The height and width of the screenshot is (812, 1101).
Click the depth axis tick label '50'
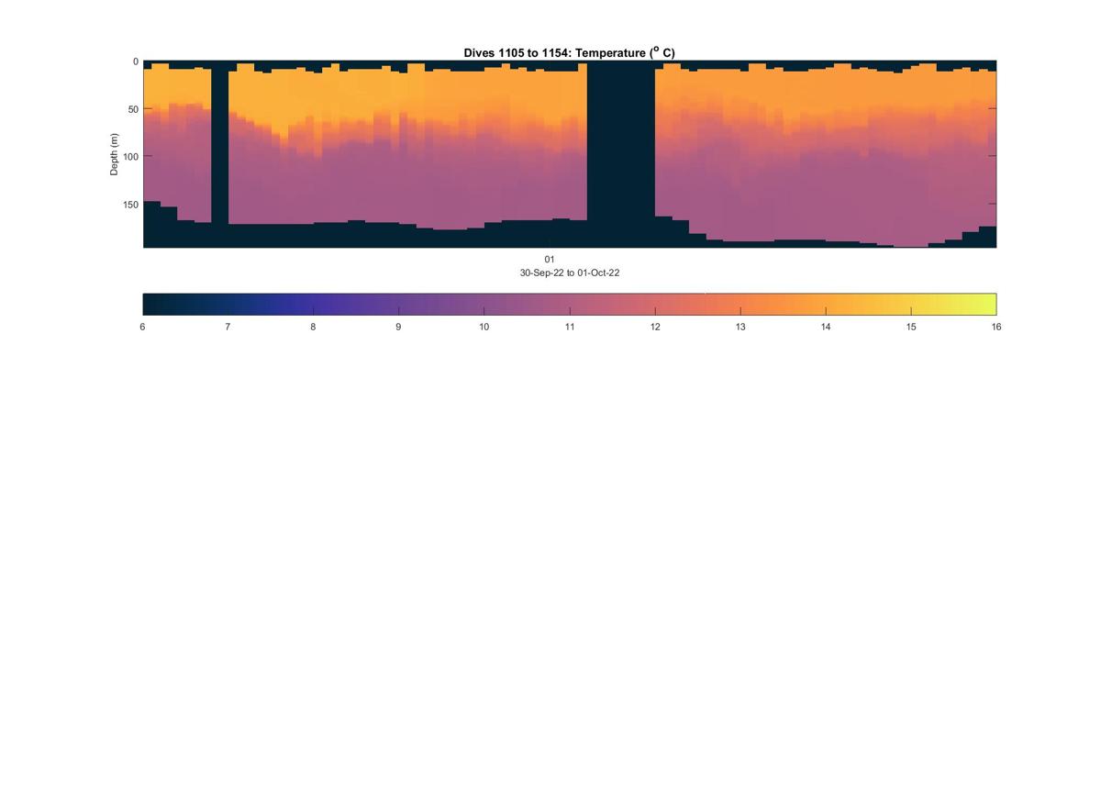(x=133, y=109)
